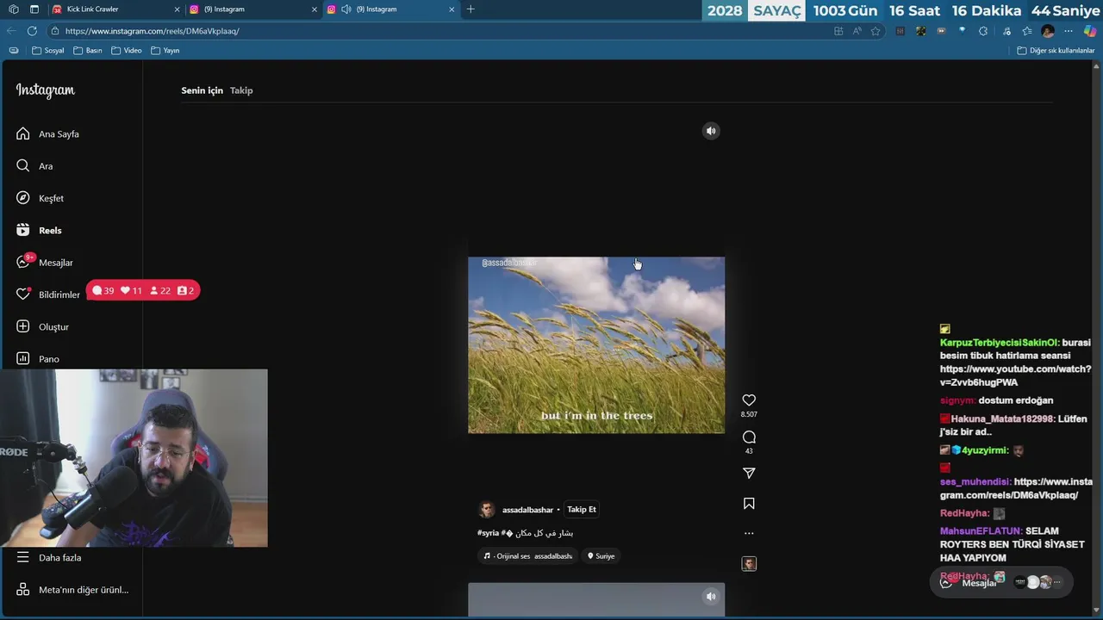
Task: Click ses_muhendisi chat username
Action: point(975,482)
